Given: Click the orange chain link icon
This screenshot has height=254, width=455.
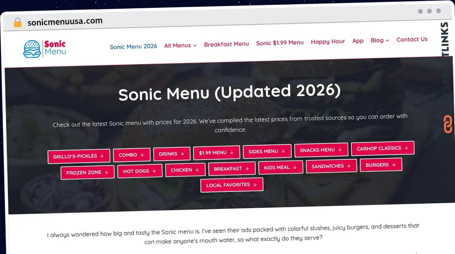Looking at the screenshot, I should pyautogui.click(x=448, y=124).
